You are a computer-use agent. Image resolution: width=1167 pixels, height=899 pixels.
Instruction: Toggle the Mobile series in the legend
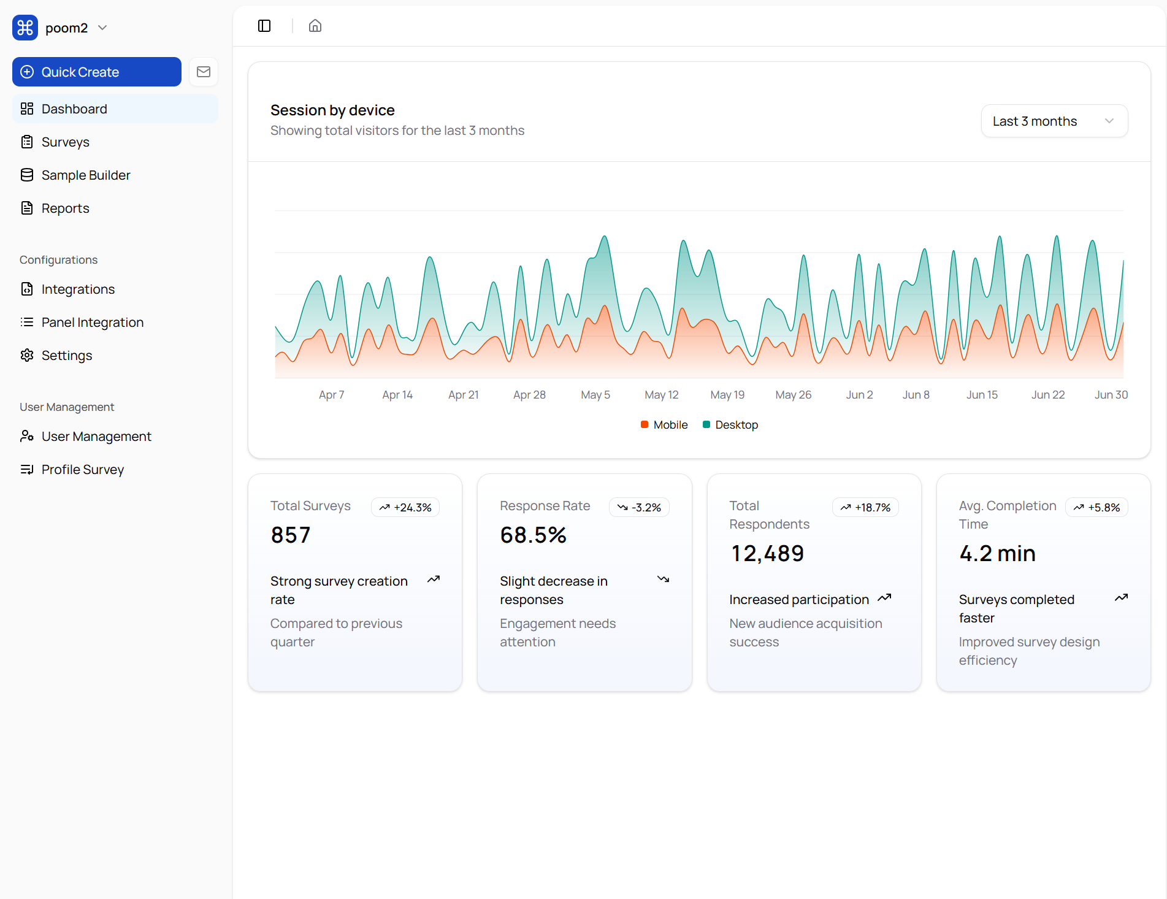click(x=664, y=424)
